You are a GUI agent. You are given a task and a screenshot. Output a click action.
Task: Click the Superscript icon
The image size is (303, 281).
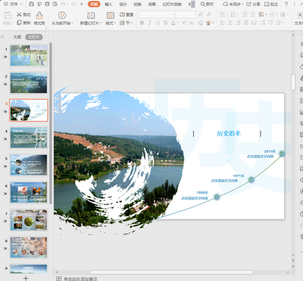tap(184, 23)
